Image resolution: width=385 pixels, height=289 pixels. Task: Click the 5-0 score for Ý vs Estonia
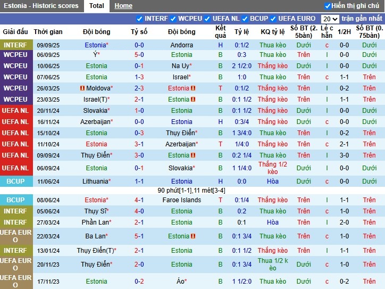pos(139,54)
